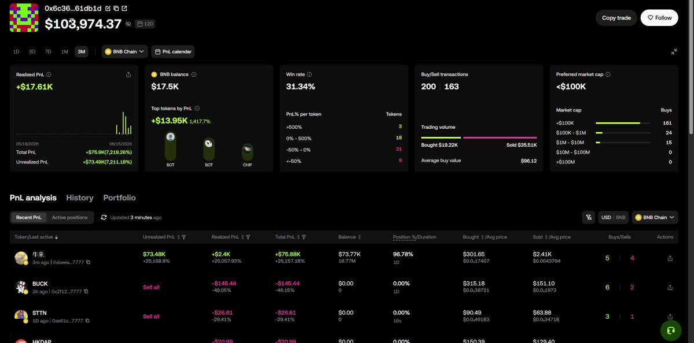This screenshot has height=343, width=694.
Task: Show info for BNB balance
Action: pyautogui.click(x=194, y=74)
